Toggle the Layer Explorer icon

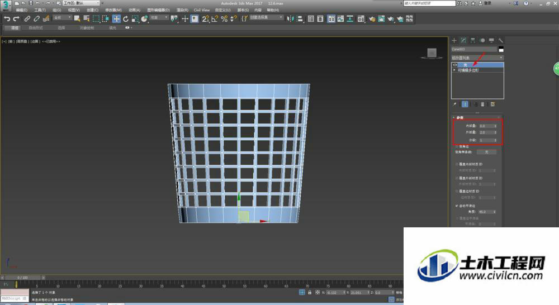[x=320, y=19]
